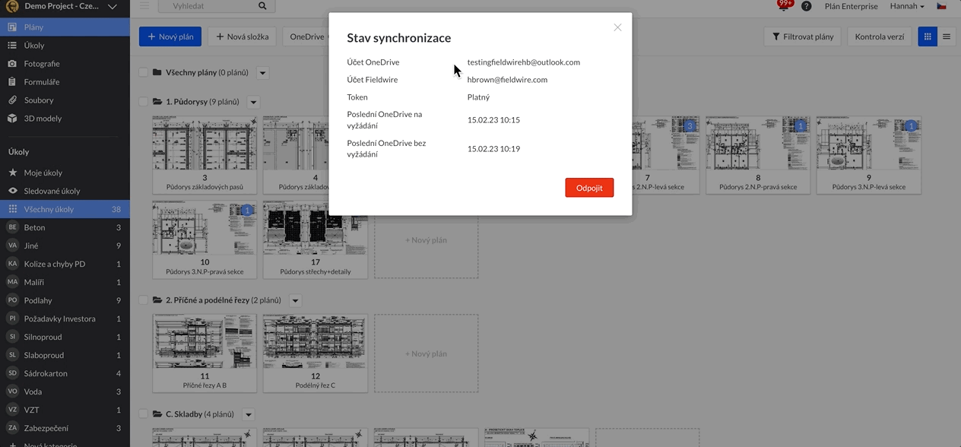961x447 pixels.
Task: Click the VZ badge for VZT
Action: pos(12,410)
